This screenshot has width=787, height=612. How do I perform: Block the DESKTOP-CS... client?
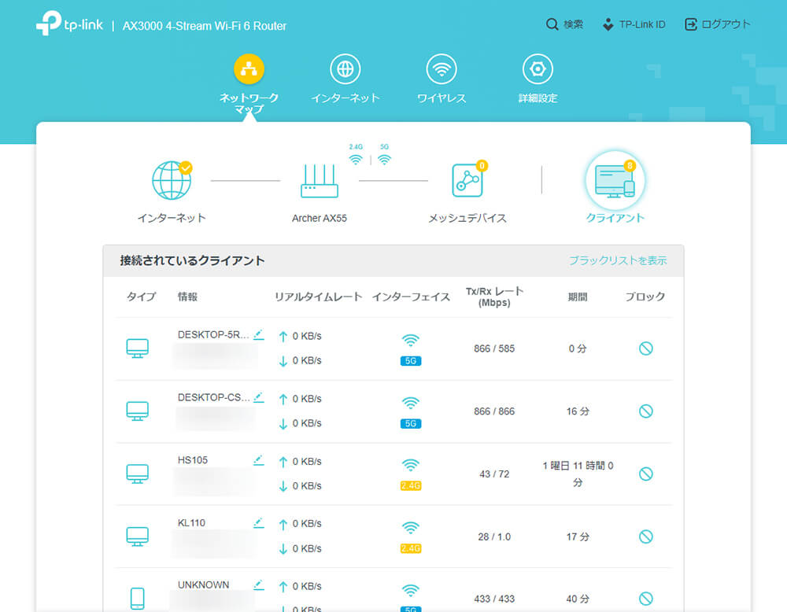pos(646,411)
